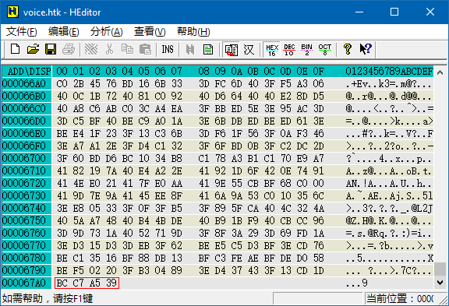Image resolution: width=449 pixels, height=306 pixels.
Task: Click ASCII text 'AN.!A...A.U..h..'
Action: point(389,183)
